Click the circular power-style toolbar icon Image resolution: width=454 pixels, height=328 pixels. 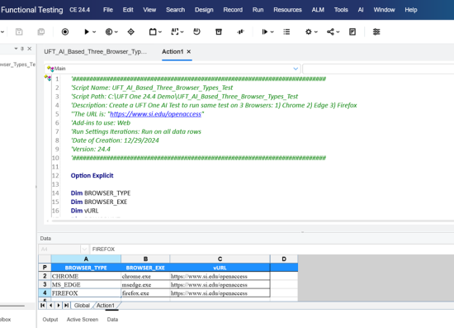tap(196, 31)
